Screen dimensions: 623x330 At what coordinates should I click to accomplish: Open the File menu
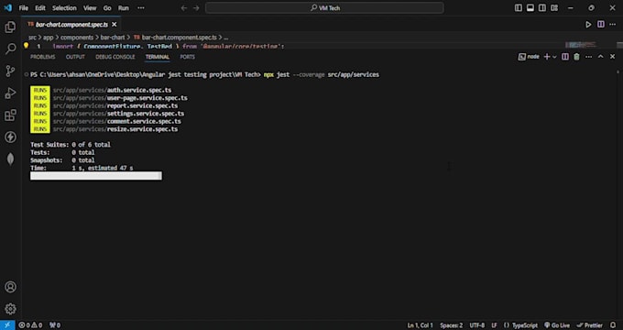(x=24, y=8)
